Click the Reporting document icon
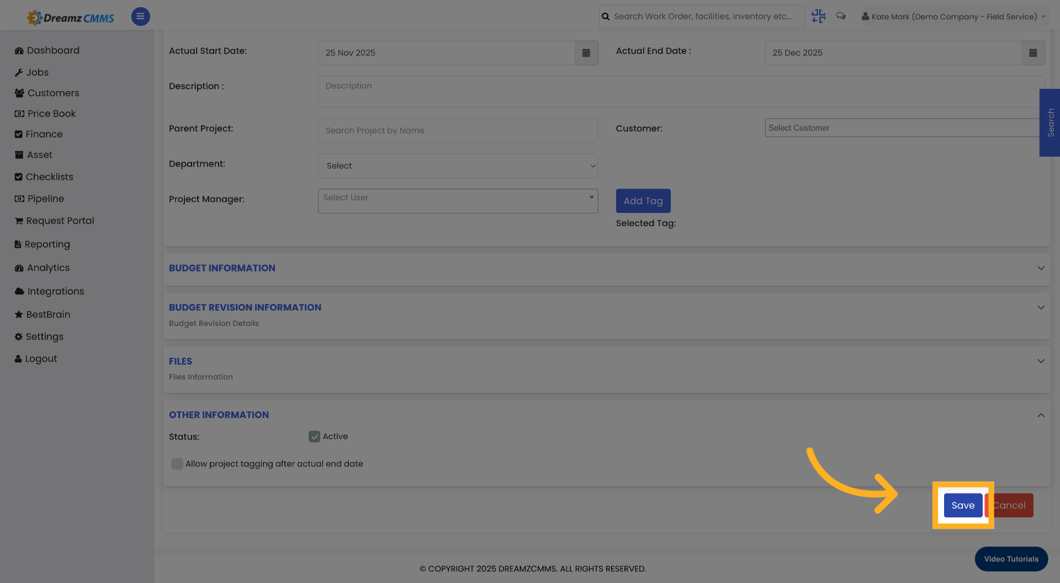Screen dimensions: 1060x583 point(18,244)
